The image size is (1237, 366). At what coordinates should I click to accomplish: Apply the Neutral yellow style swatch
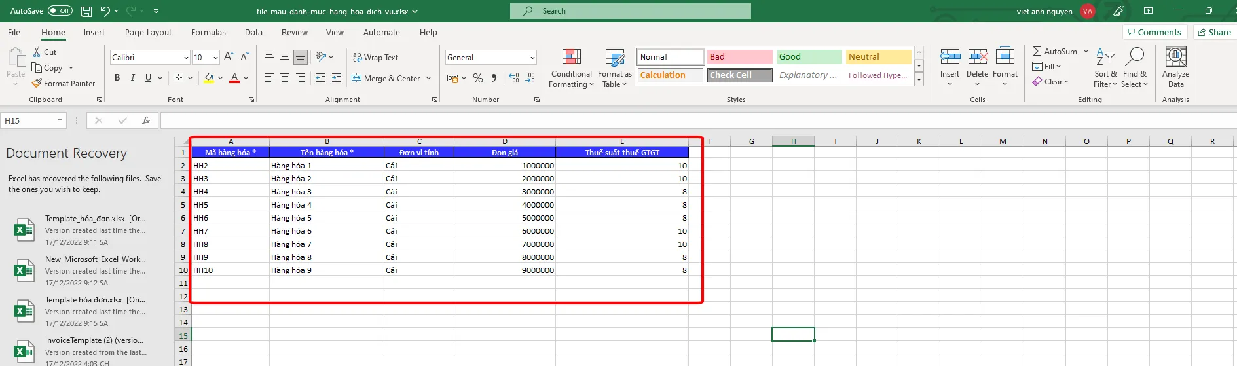pos(878,57)
